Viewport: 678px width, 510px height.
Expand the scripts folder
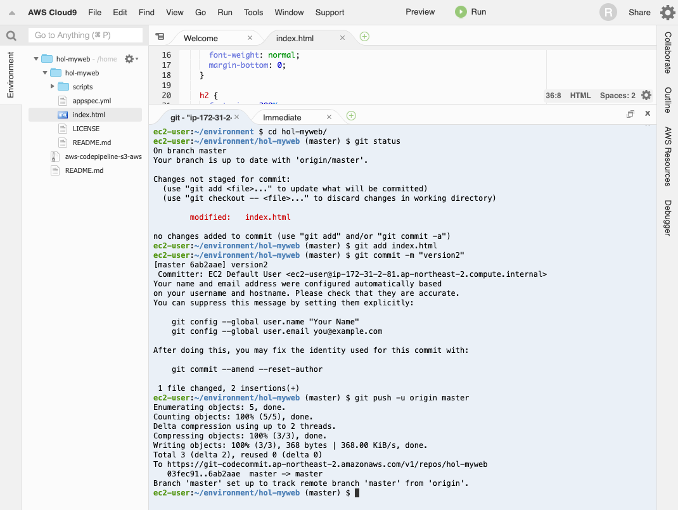click(x=53, y=86)
